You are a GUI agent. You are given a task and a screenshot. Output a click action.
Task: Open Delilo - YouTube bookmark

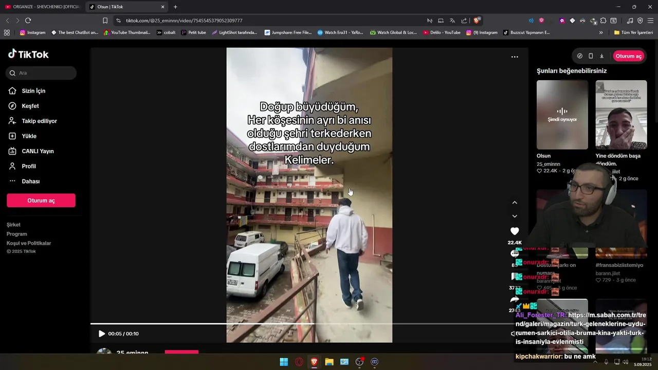coord(442,32)
